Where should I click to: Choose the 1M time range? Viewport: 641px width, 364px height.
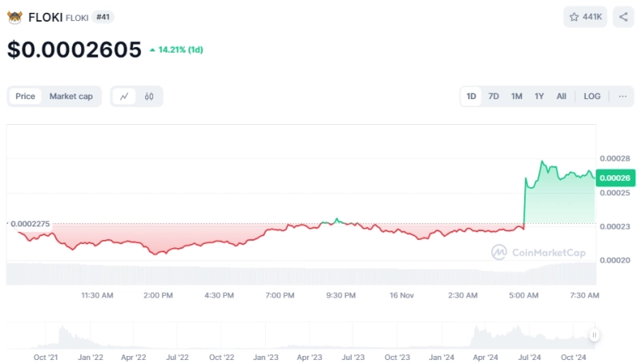pos(517,97)
